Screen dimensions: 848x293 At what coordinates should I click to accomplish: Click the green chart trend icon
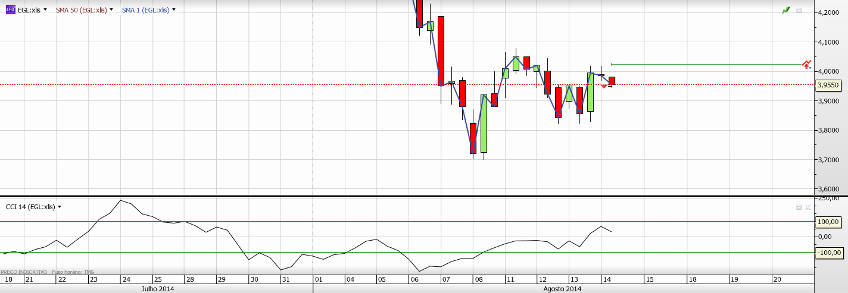(x=786, y=10)
